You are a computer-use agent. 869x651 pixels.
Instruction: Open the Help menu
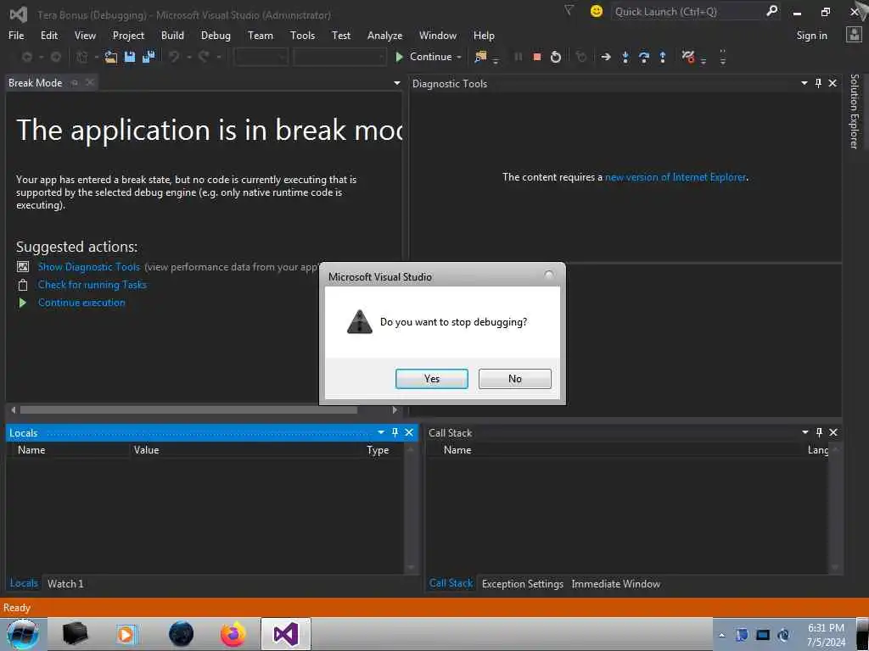pos(483,36)
